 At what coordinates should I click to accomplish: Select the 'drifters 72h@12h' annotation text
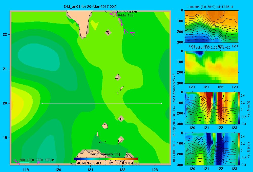pos(125,12)
